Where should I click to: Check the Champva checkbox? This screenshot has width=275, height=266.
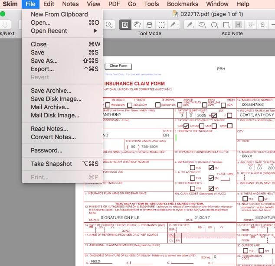tap(158, 105)
